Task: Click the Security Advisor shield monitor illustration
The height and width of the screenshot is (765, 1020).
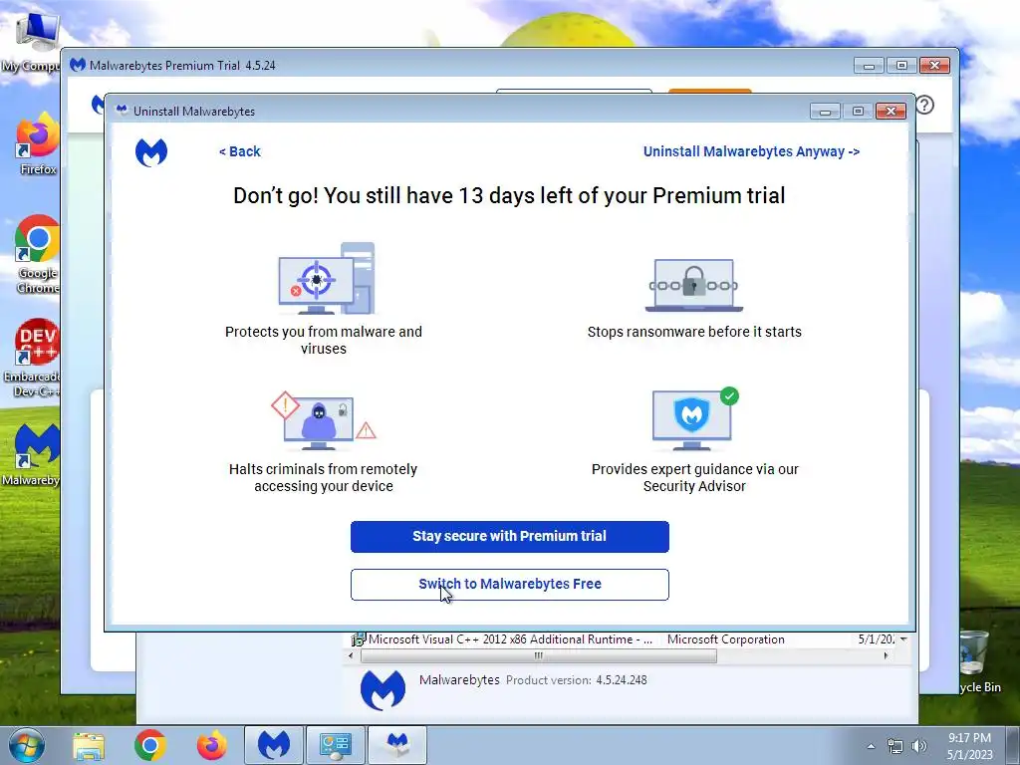Action: pos(694,419)
